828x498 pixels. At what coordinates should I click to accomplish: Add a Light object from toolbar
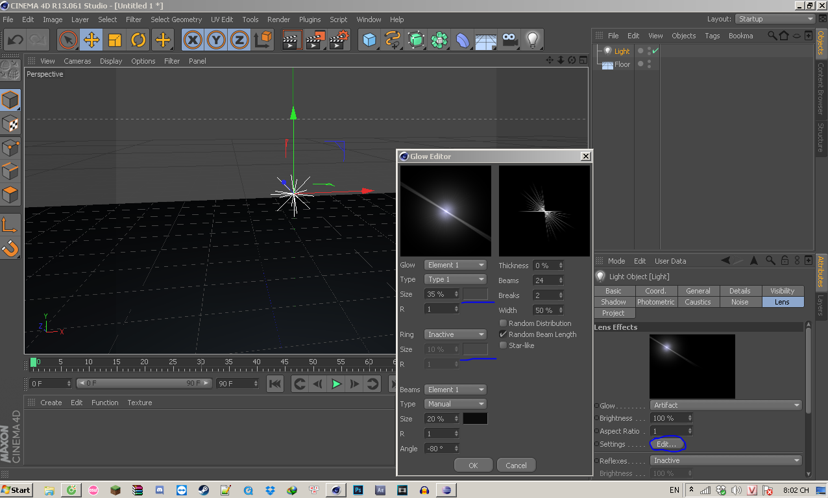point(533,40)
